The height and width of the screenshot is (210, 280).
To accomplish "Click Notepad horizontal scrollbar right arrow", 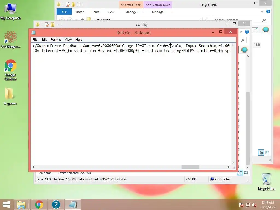I will point(229,167).
